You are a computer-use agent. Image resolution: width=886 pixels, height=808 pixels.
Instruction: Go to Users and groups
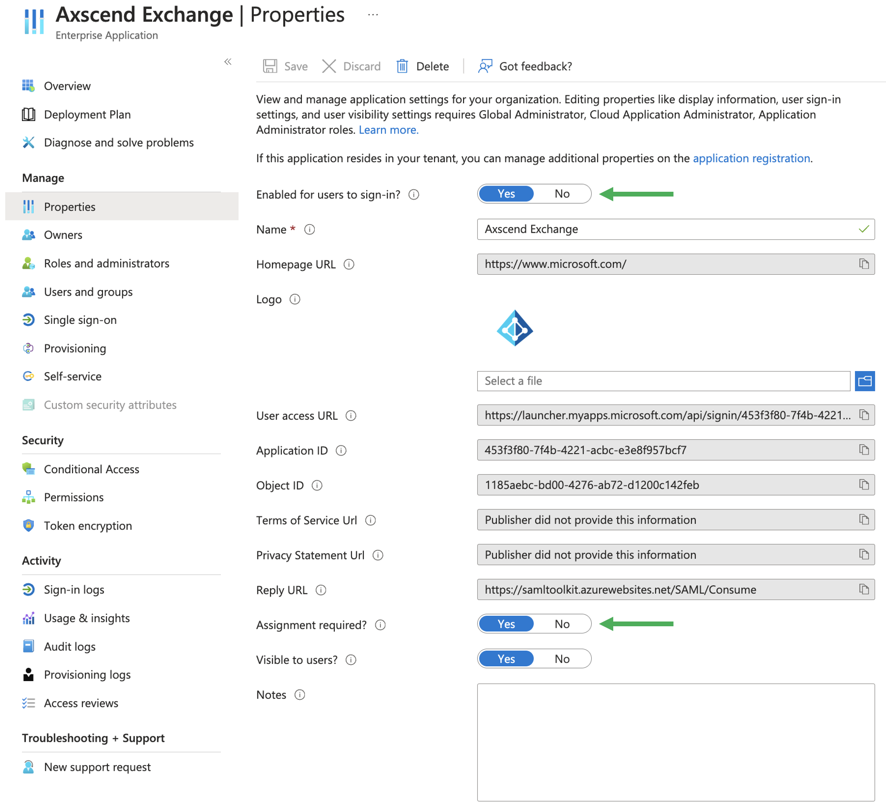[88, 291]
